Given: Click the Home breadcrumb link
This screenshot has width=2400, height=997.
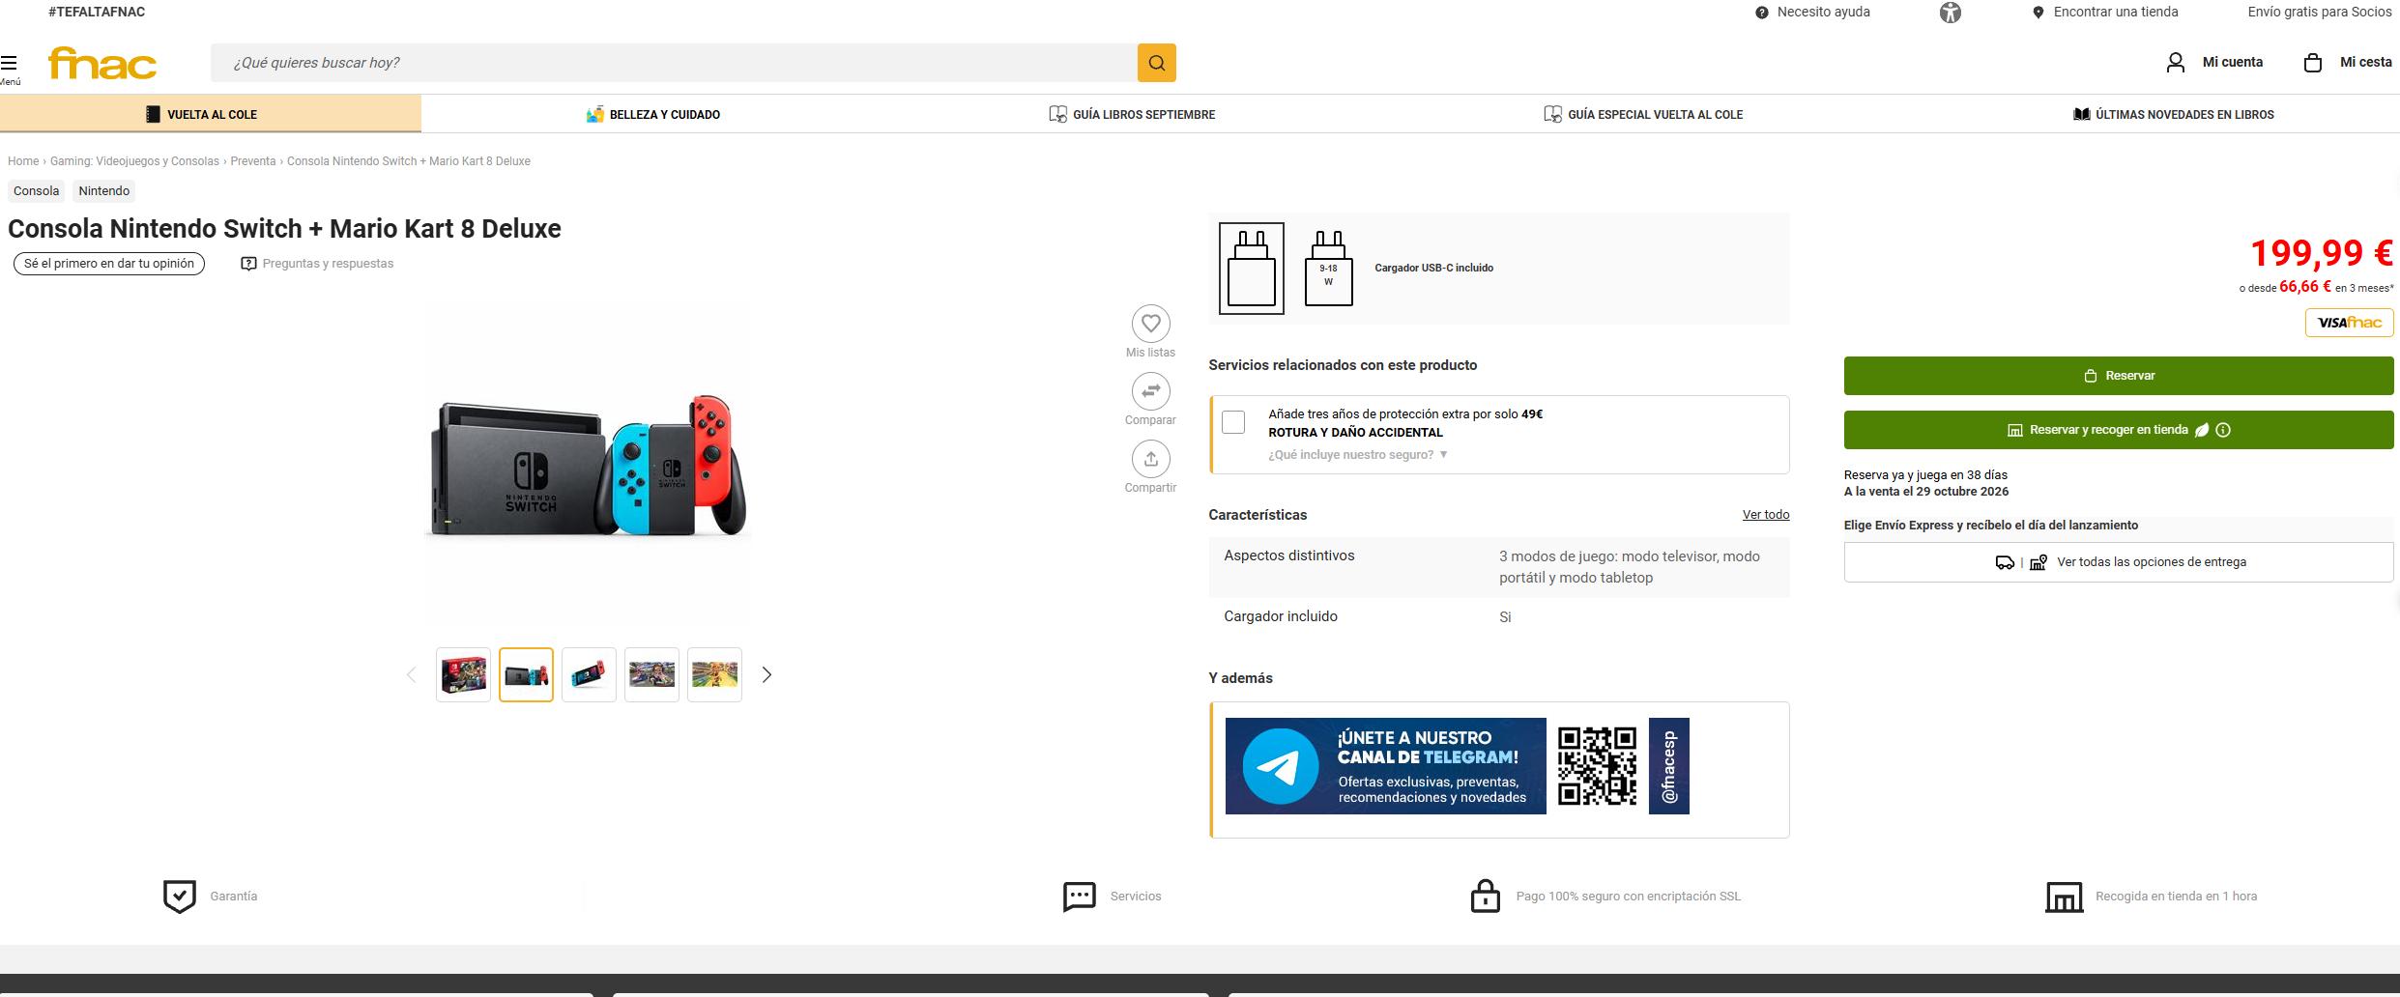Looking at the screenshot, I should point(23,161).
